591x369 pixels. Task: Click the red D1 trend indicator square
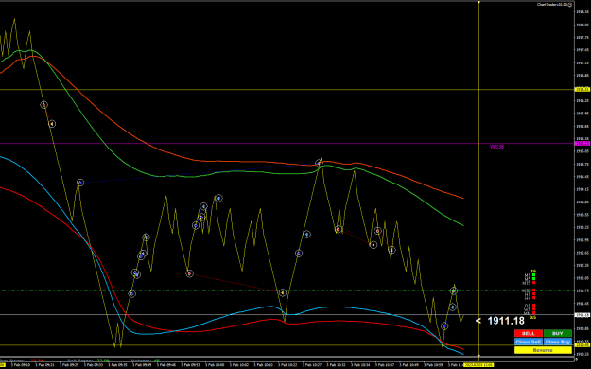[x=533, y=306]
